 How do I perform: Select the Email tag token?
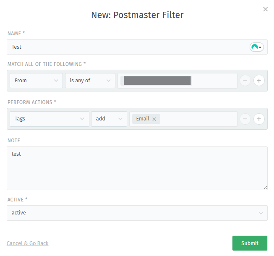tap(143, 119)
